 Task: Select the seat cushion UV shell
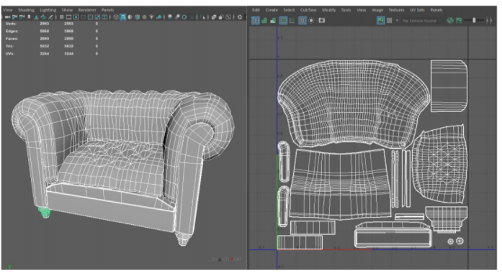439,165
